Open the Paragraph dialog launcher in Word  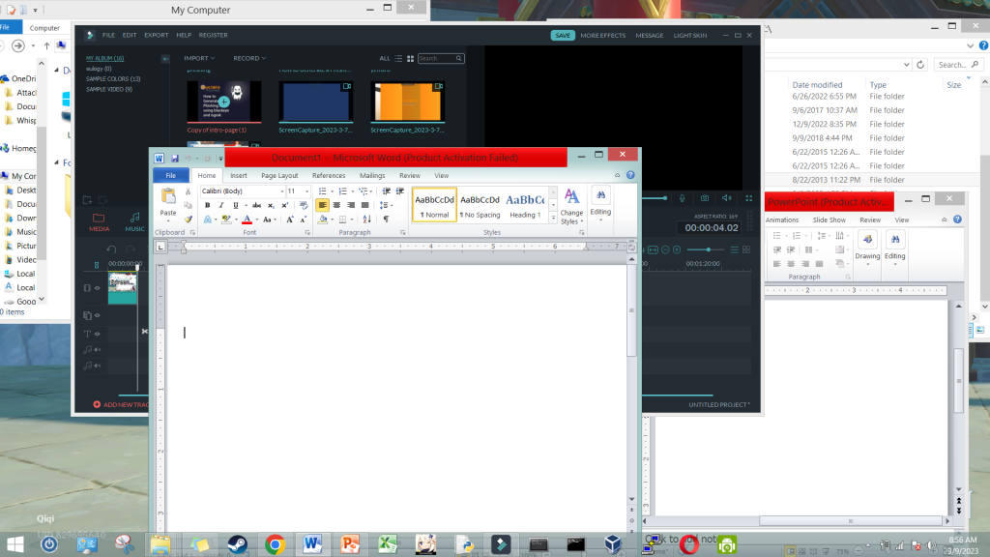click(402, 233)
